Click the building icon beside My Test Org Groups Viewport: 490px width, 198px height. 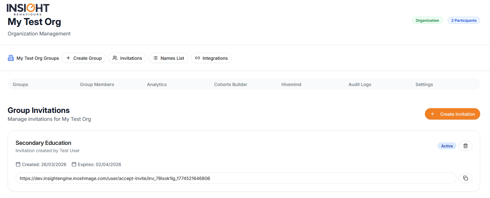point(11,58)
